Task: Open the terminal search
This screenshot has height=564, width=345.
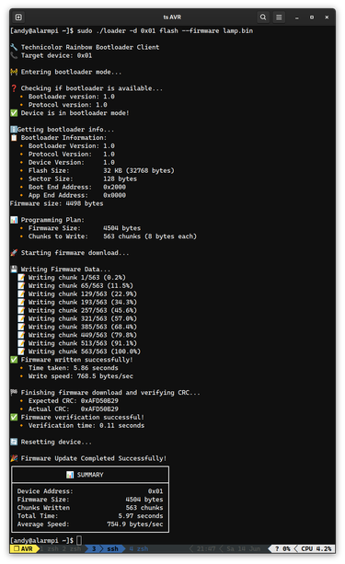Action: pos(263,17)
